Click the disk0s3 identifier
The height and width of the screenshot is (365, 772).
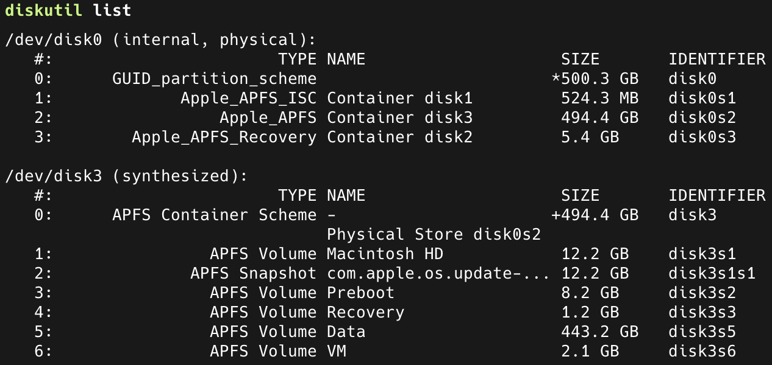pos(702,137)
